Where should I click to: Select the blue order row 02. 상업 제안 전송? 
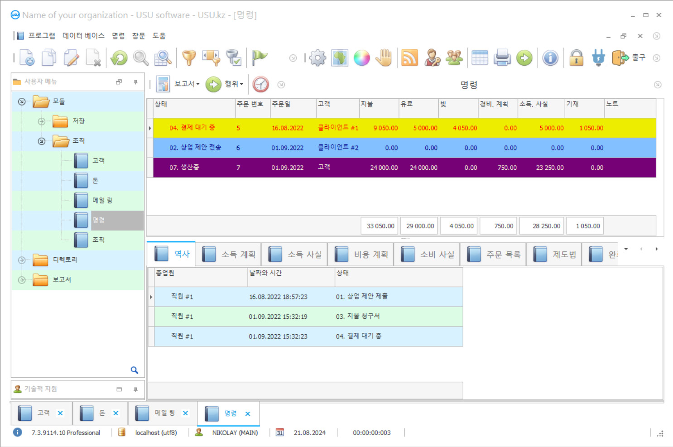coord(404,148)
